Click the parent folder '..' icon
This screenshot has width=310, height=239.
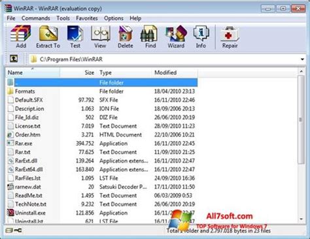pyautogui.click(x=10, y=82)
